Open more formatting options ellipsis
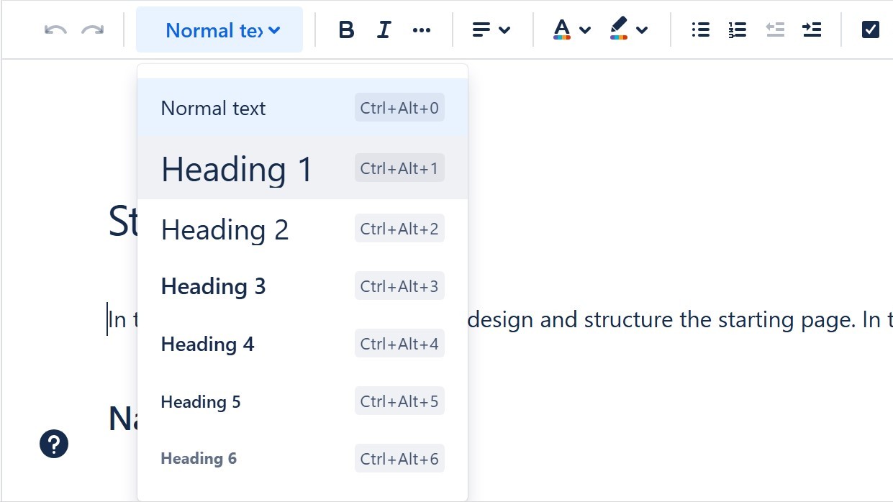This screenshot has width=893, height=502. pyautogui.click(x=422, y=29)
